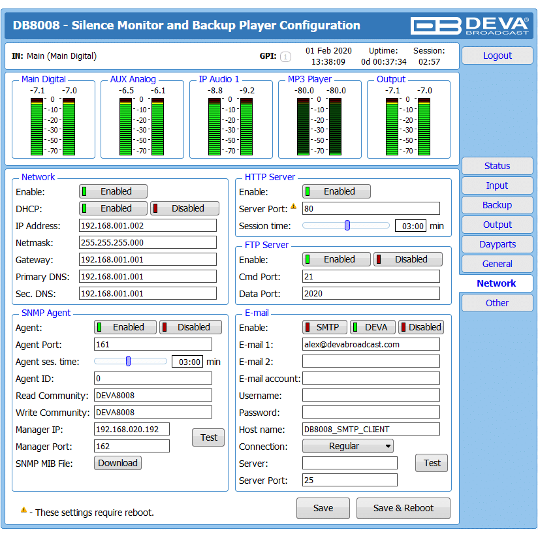Download the SNMP MIB file
538x538 pixels.
[118, 463]
